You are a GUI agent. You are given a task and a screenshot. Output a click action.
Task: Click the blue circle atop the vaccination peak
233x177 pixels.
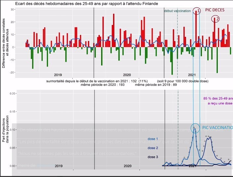[x=195, y=128]
